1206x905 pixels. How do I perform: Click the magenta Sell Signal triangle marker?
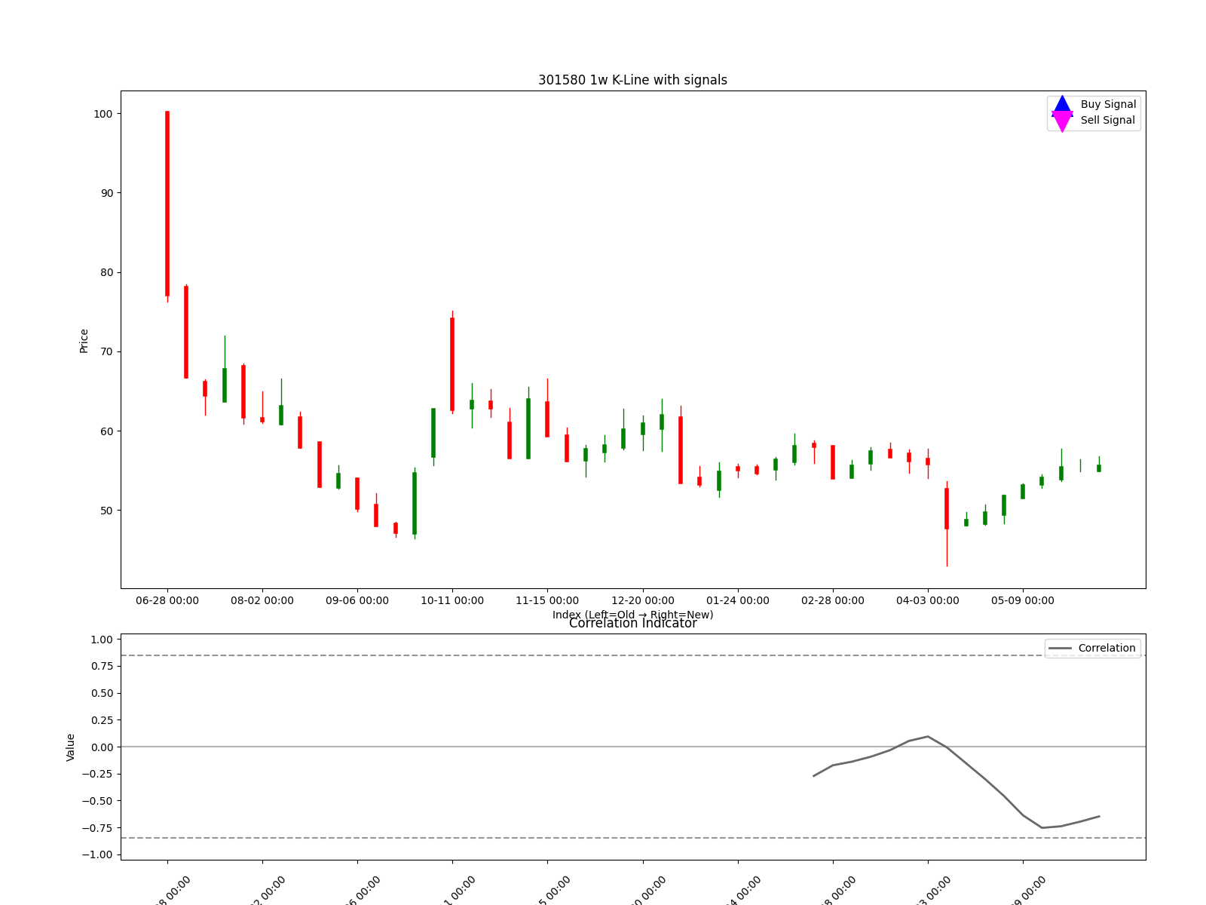[1062, 121]
